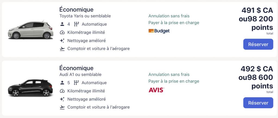Open the black Audi A1 car photo
This screenshot has height=118, width=278.
(x=30, y=88)
